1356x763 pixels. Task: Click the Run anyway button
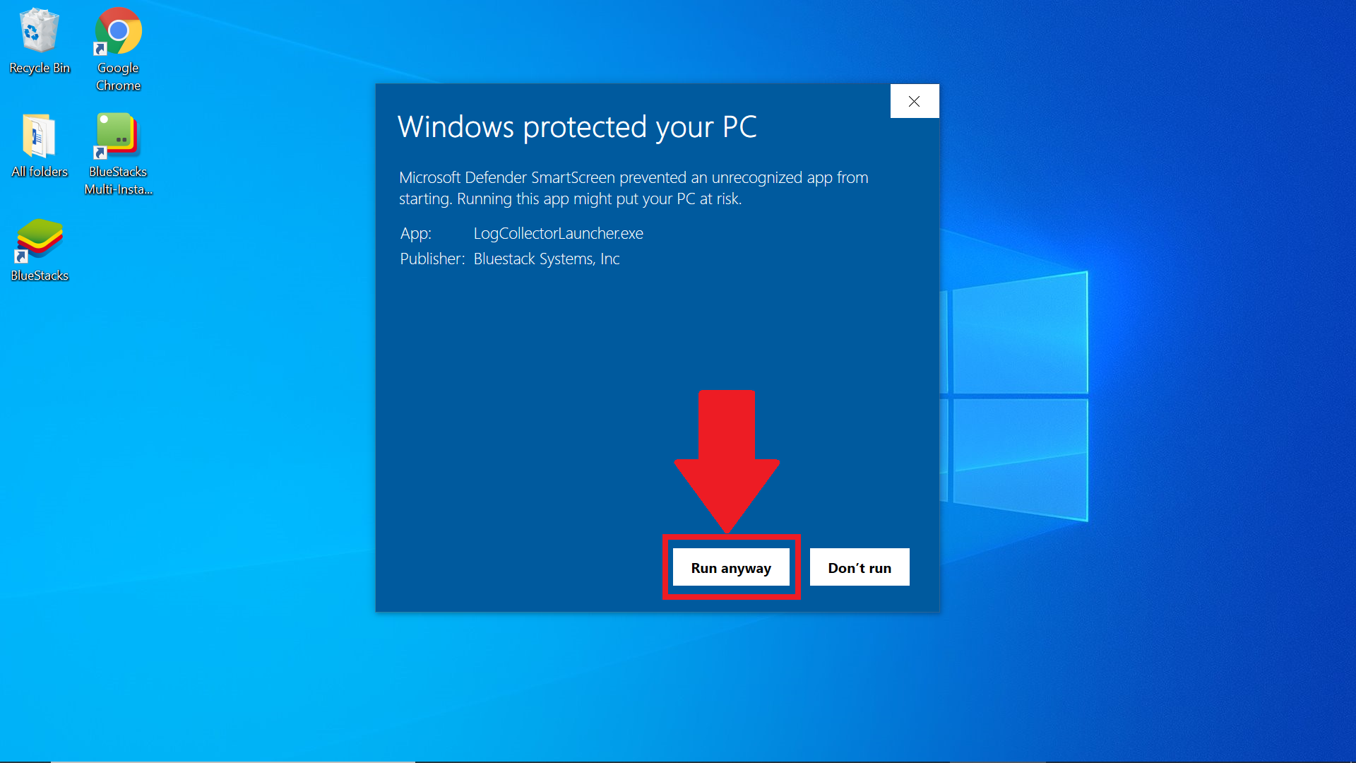[731, 567]
